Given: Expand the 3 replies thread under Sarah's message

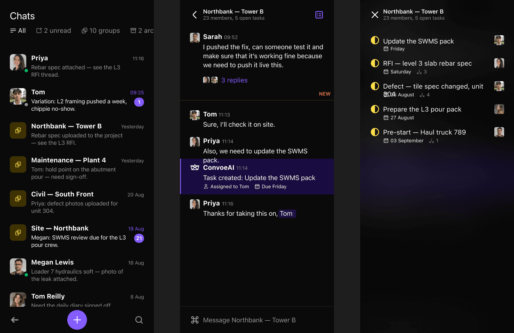Looking at the screenshot, I should coord(234,80).
